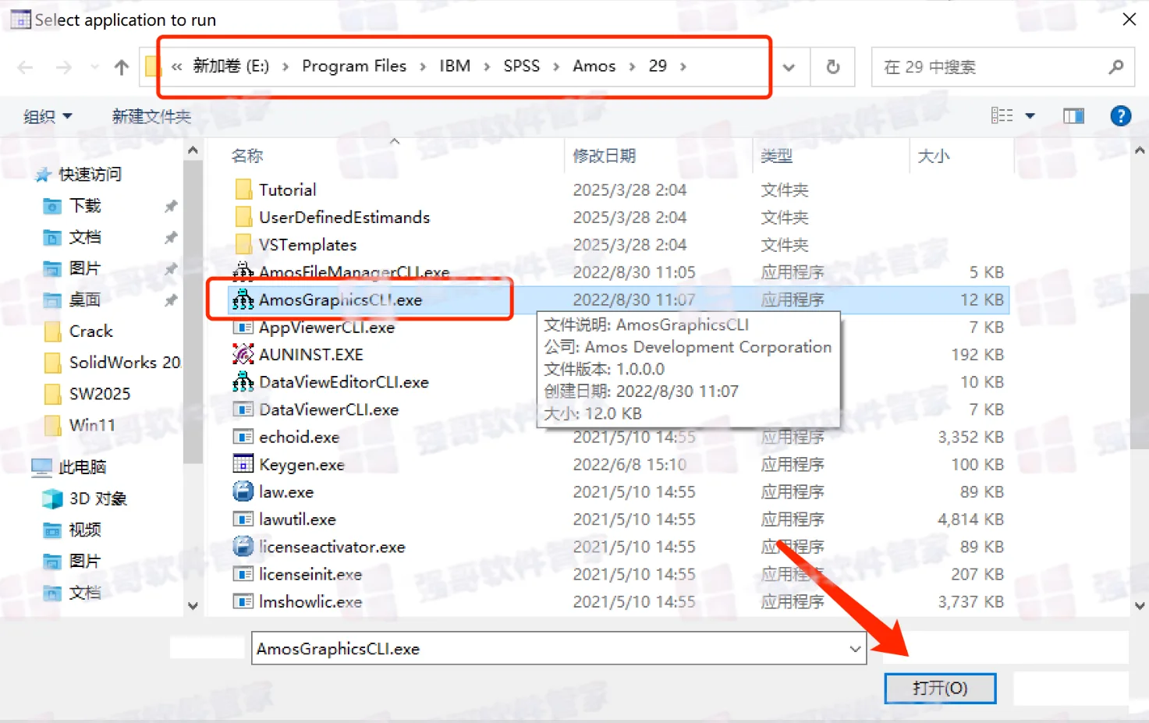This screenshot has height=723, width=1149.
Task: Open 快速访问 in the navigation pane
Action: [x=80, y=174]
